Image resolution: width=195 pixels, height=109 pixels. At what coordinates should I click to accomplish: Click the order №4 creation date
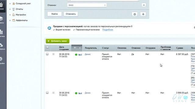tap(64, 94)
